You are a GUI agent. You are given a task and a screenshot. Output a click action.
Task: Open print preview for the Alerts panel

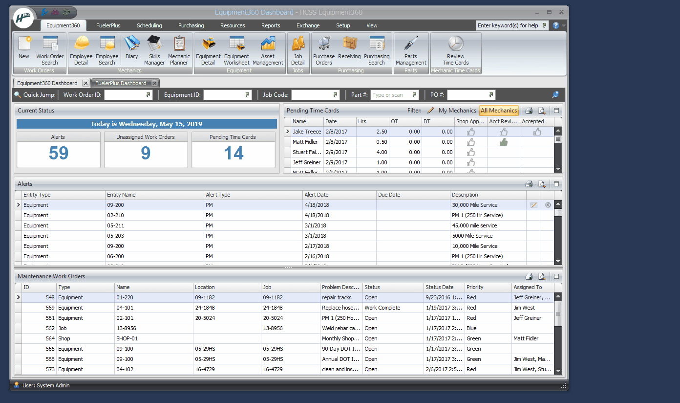542,184
